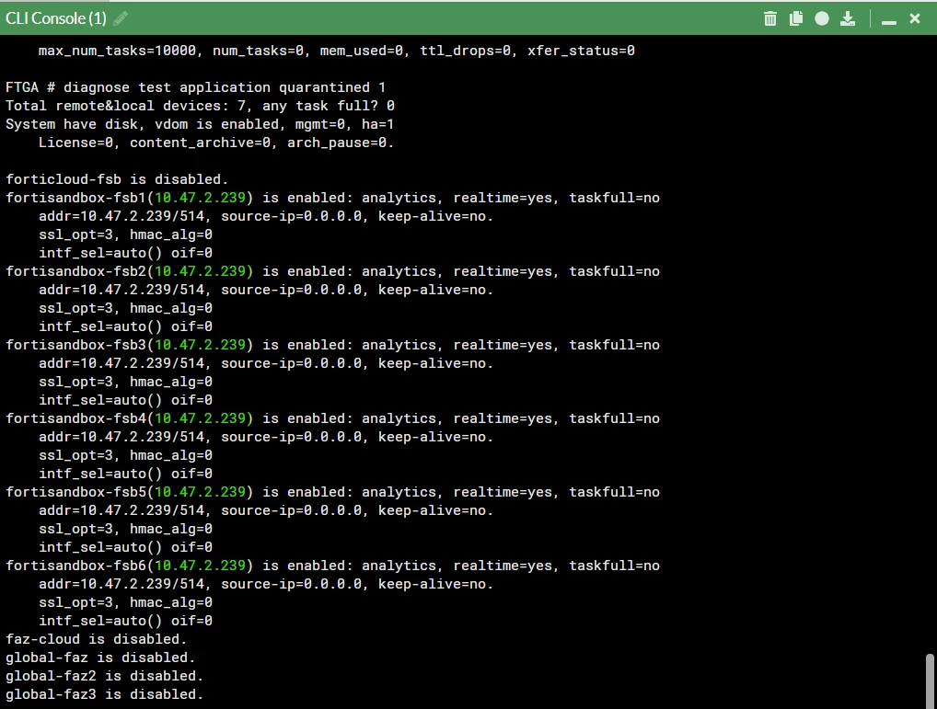Start recording CLI session
This screenshot has height=709, width=937.
822,18
